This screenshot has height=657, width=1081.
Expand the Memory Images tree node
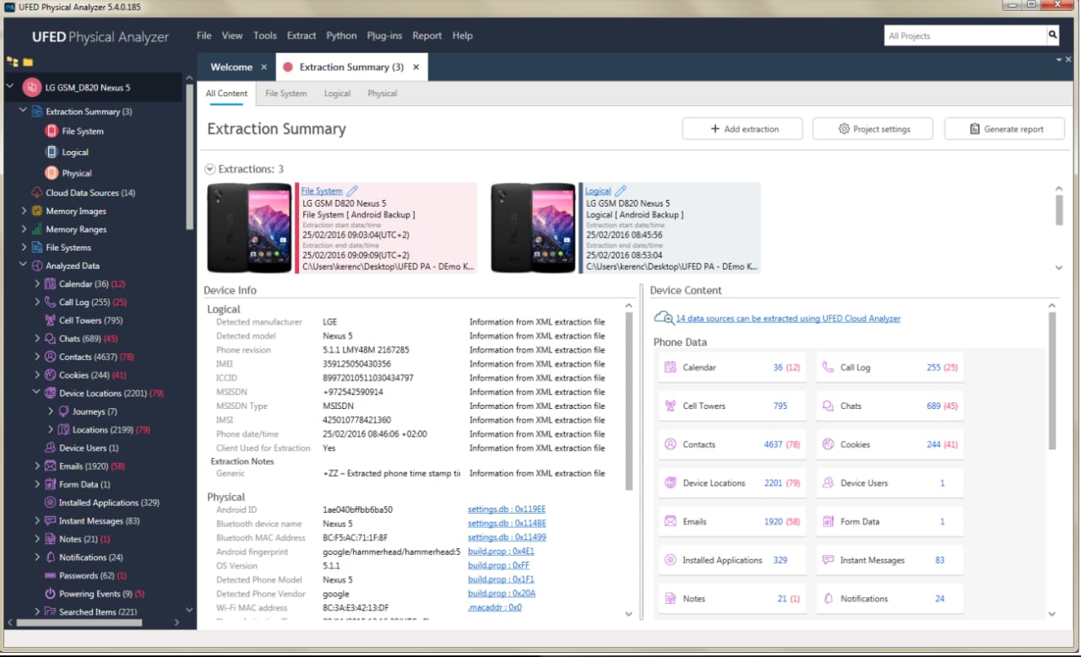(x=24, y=211)
